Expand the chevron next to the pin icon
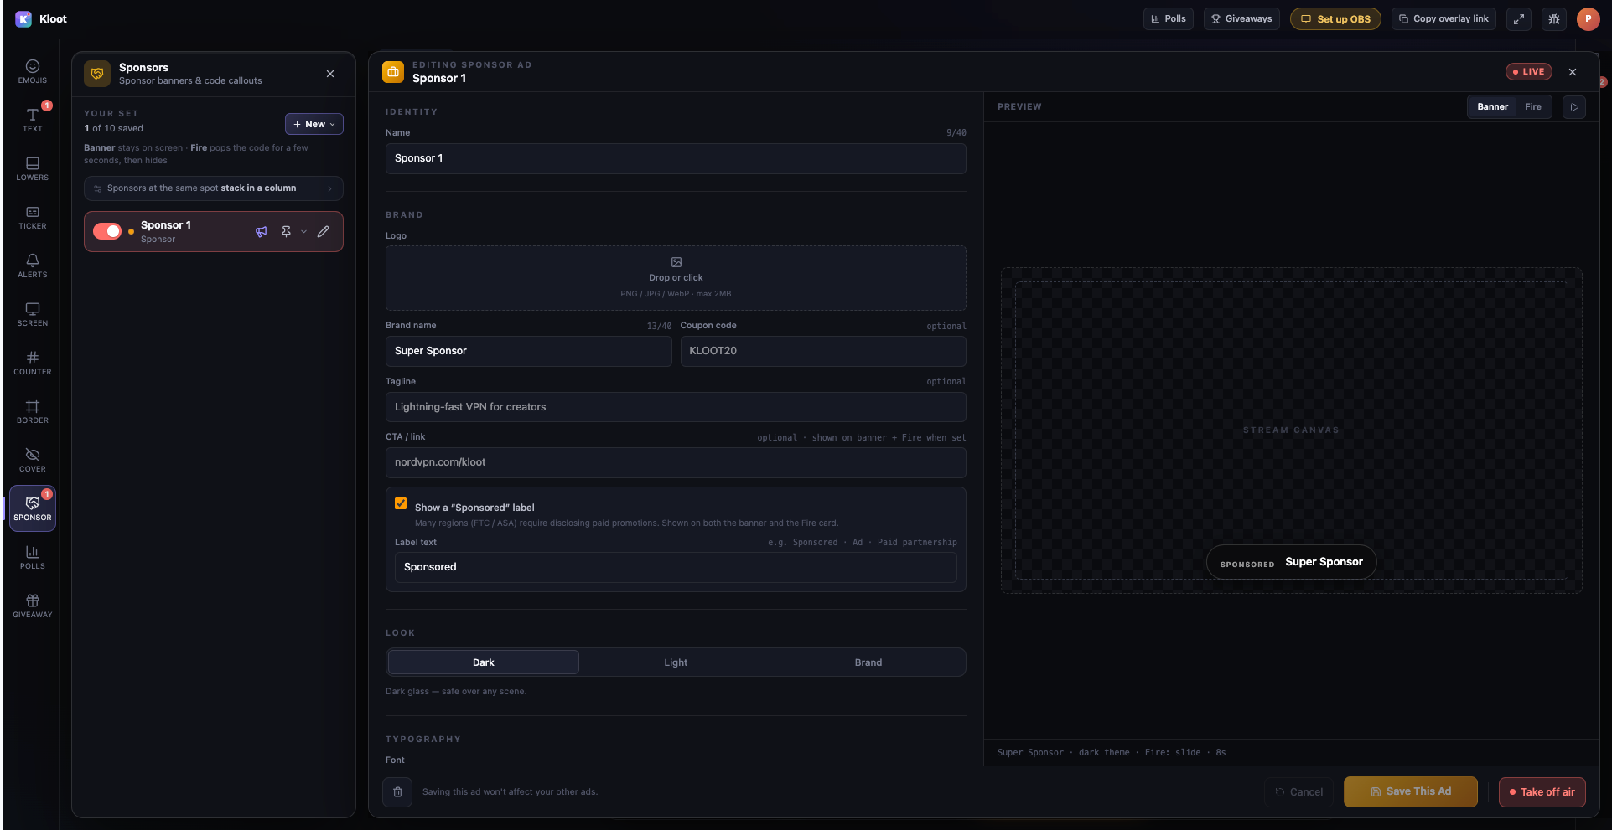Viewport: 1612px width, 830px height. point(303,232)
